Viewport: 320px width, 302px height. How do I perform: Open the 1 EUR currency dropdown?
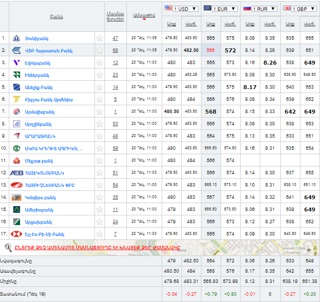click(224, 9)
